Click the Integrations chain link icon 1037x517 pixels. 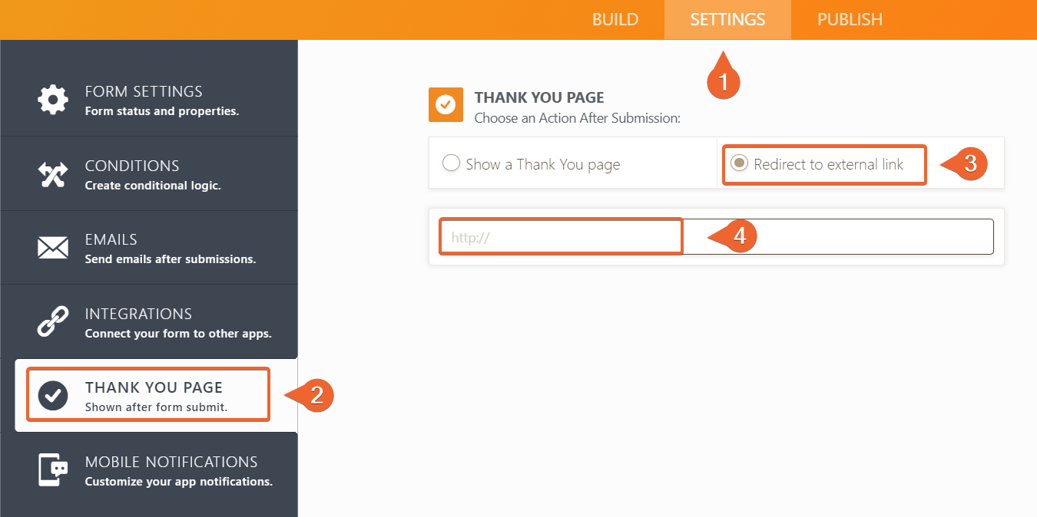pyautogui.click(x=52, y=321)
